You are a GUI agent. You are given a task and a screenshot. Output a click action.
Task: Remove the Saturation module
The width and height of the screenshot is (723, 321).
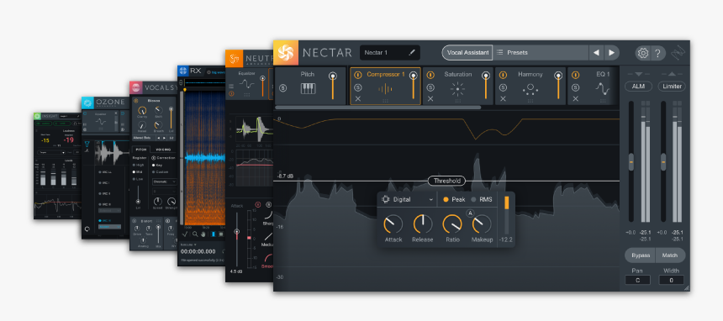[x=430, y=98]
